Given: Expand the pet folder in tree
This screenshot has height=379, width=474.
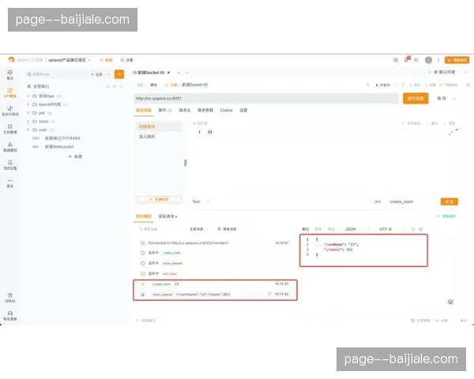Looking at the screenshot, I should 28,113.
